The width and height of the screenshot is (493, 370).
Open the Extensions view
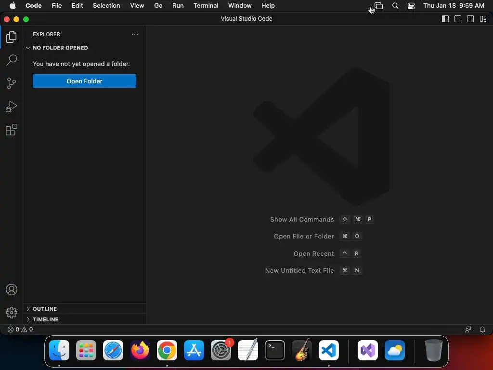[12, 130]
